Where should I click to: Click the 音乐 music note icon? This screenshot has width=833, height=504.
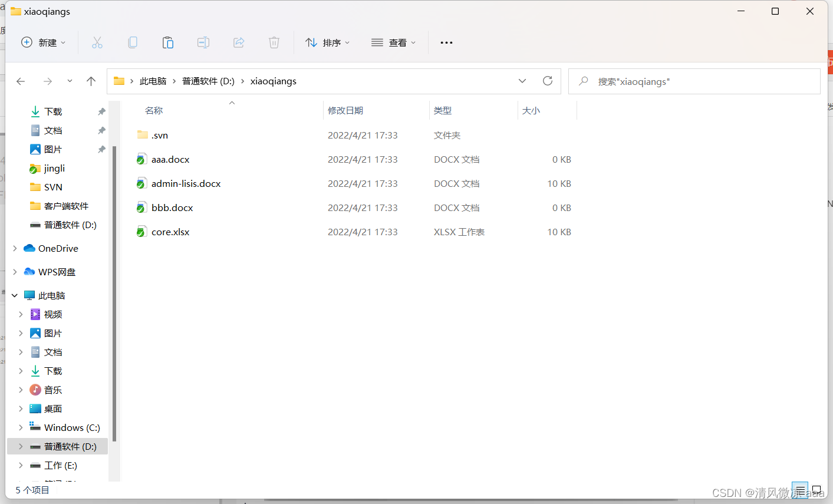coord(35,390)
